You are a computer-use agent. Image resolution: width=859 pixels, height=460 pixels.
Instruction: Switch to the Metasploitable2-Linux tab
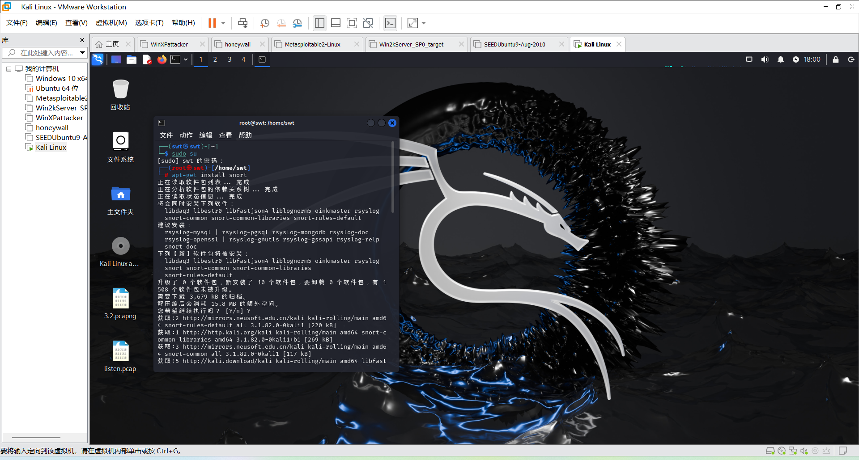click(312, 44)
